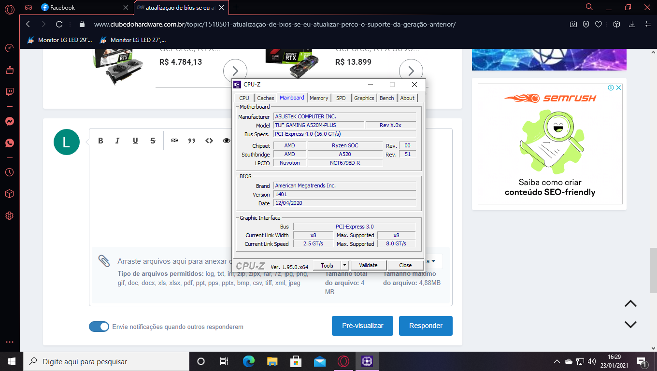The width and height of the screenshot is (657, 371).
Task: Open the GX Corner bag icon in sidebar
Action: point(10,71)
